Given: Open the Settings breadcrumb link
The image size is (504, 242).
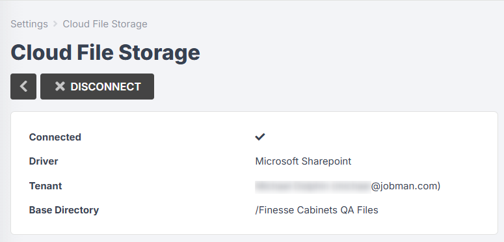Looking at the screenshot, I should 29,24.
